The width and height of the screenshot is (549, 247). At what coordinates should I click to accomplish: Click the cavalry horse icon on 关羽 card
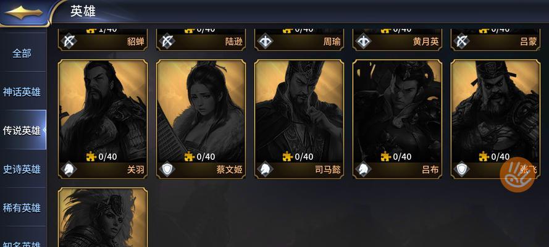pyautogui.click(x=69, y=169)
